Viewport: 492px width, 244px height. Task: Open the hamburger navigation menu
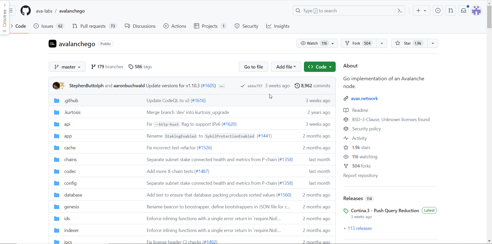tap(12, 11)
